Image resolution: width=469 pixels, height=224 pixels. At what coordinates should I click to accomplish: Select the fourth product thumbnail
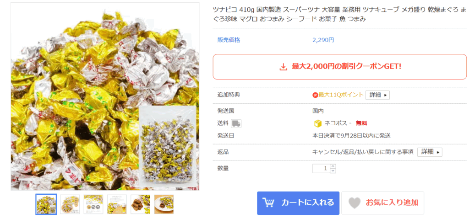tap(117, 204)
